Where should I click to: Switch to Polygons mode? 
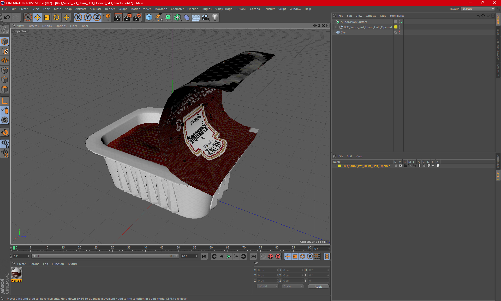point(5,89)
